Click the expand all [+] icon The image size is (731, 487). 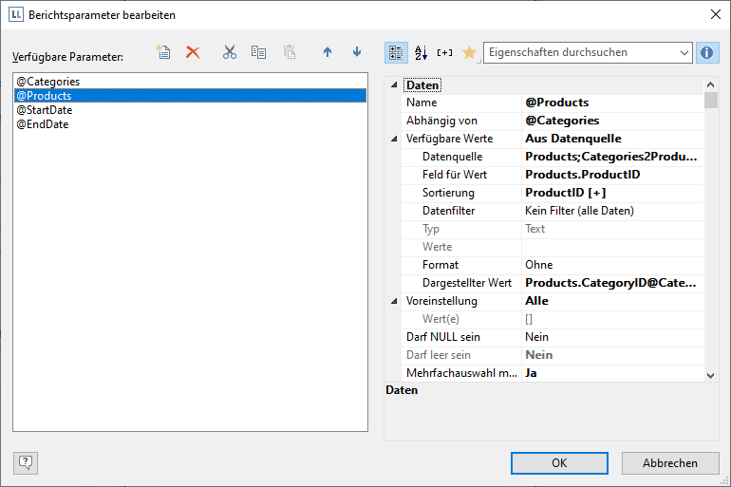[x=444, y=52]
